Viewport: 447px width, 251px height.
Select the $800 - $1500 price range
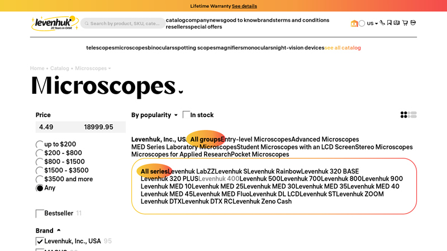click(39, 162)
